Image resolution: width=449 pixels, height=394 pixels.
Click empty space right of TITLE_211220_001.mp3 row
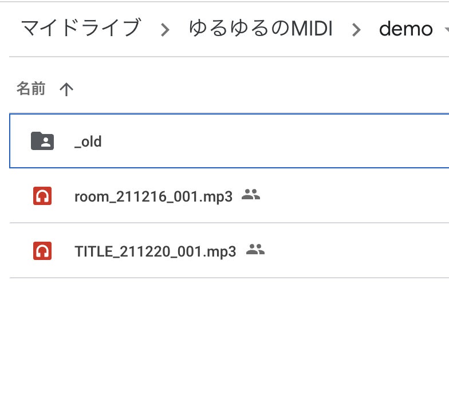click(x=355, y=251)
